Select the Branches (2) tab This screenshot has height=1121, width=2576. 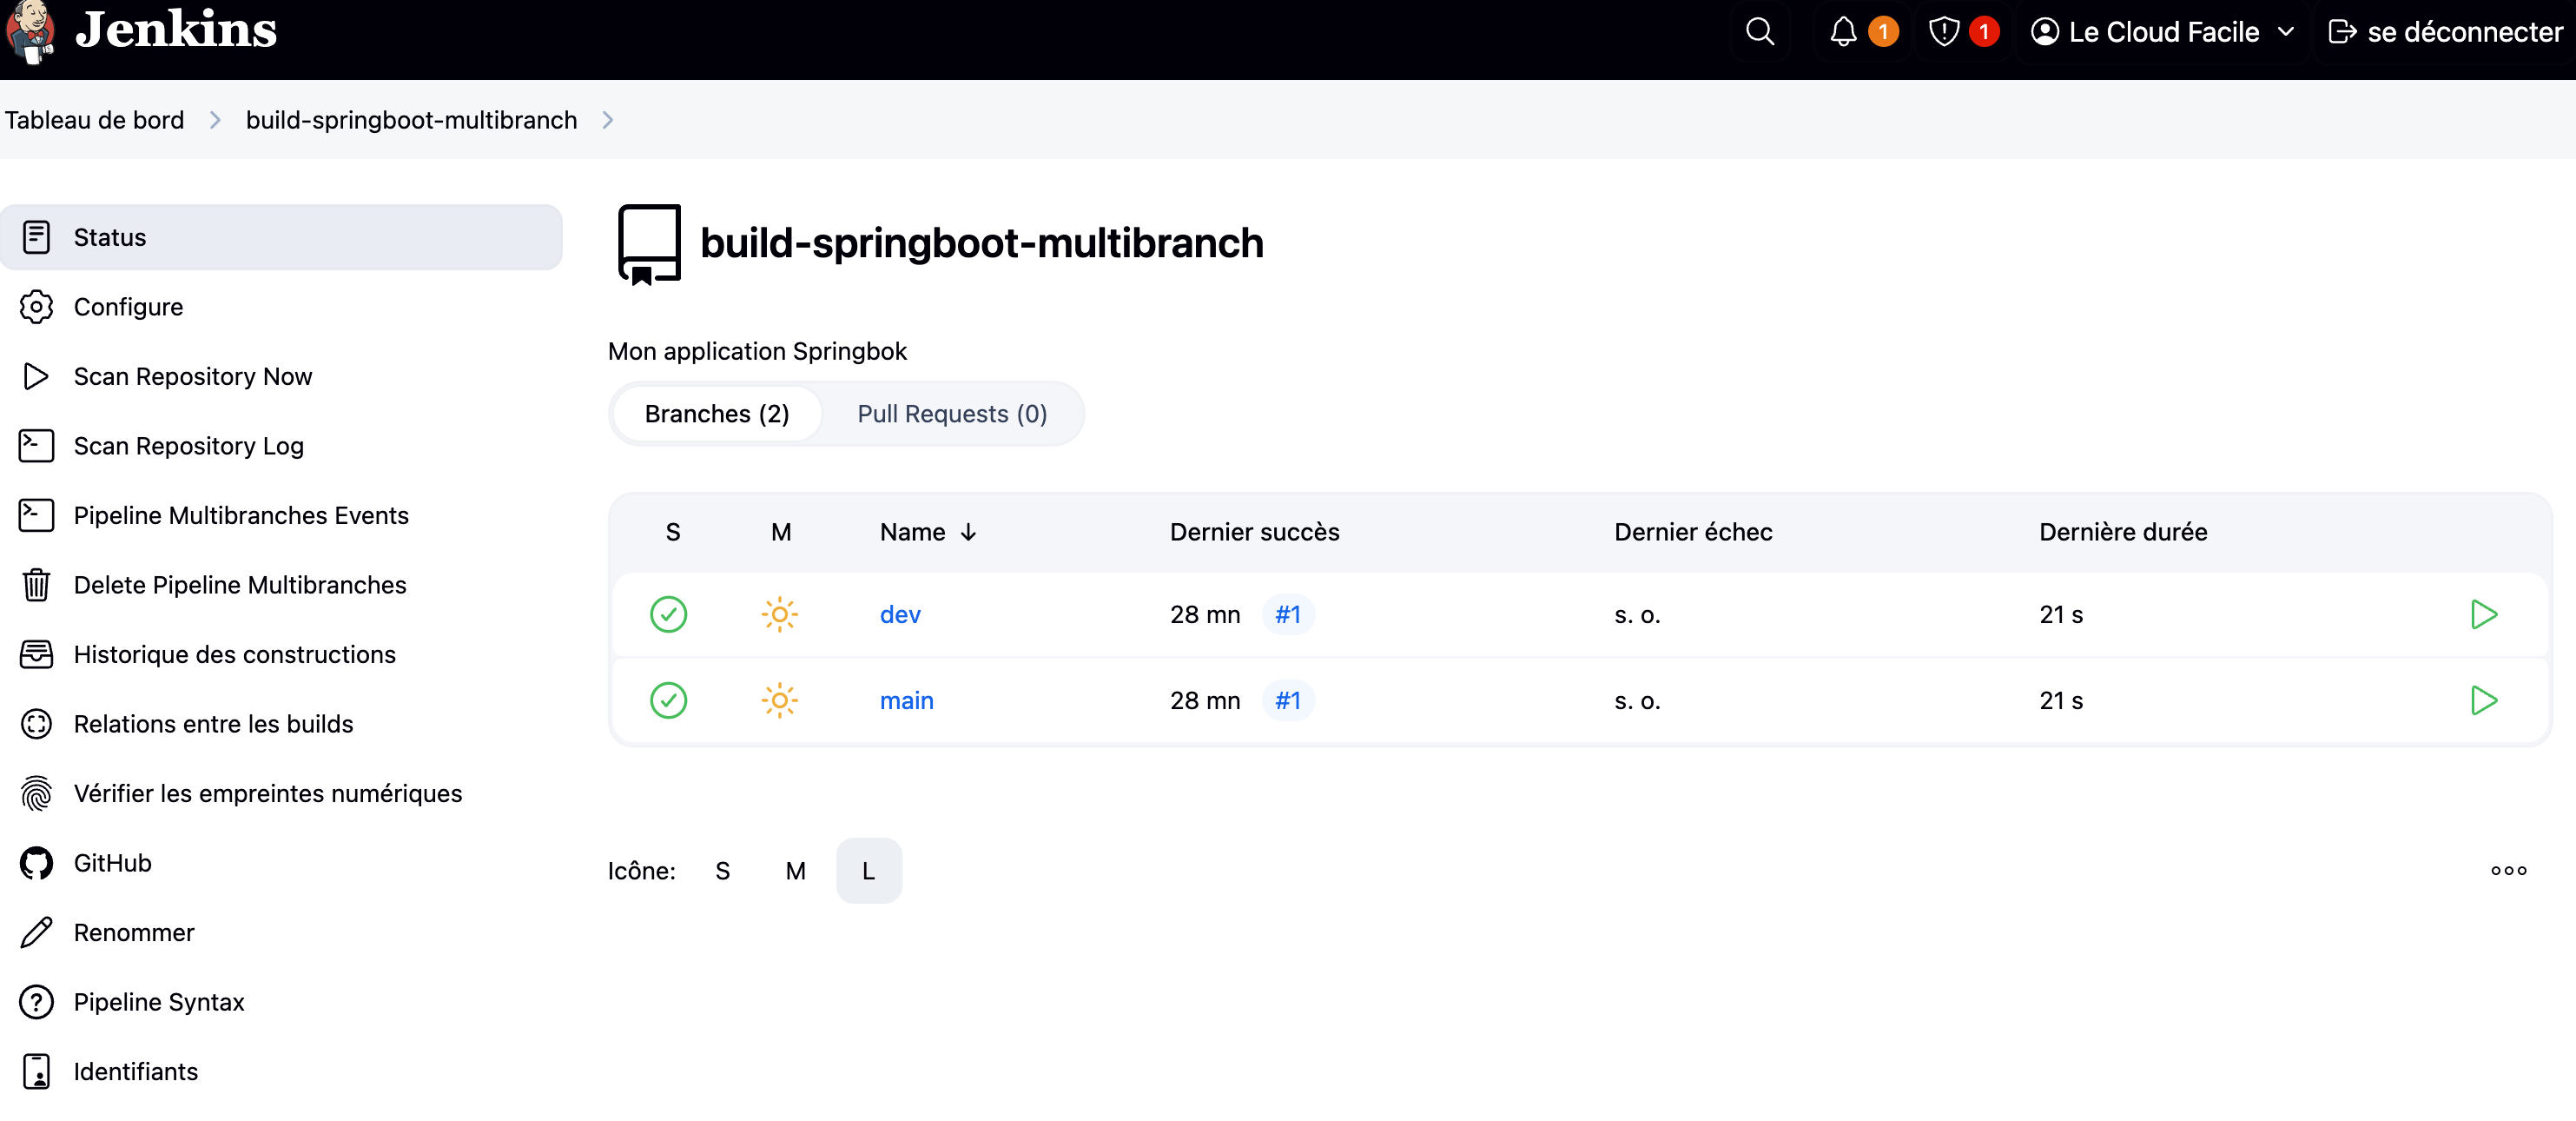click(716, 415)
